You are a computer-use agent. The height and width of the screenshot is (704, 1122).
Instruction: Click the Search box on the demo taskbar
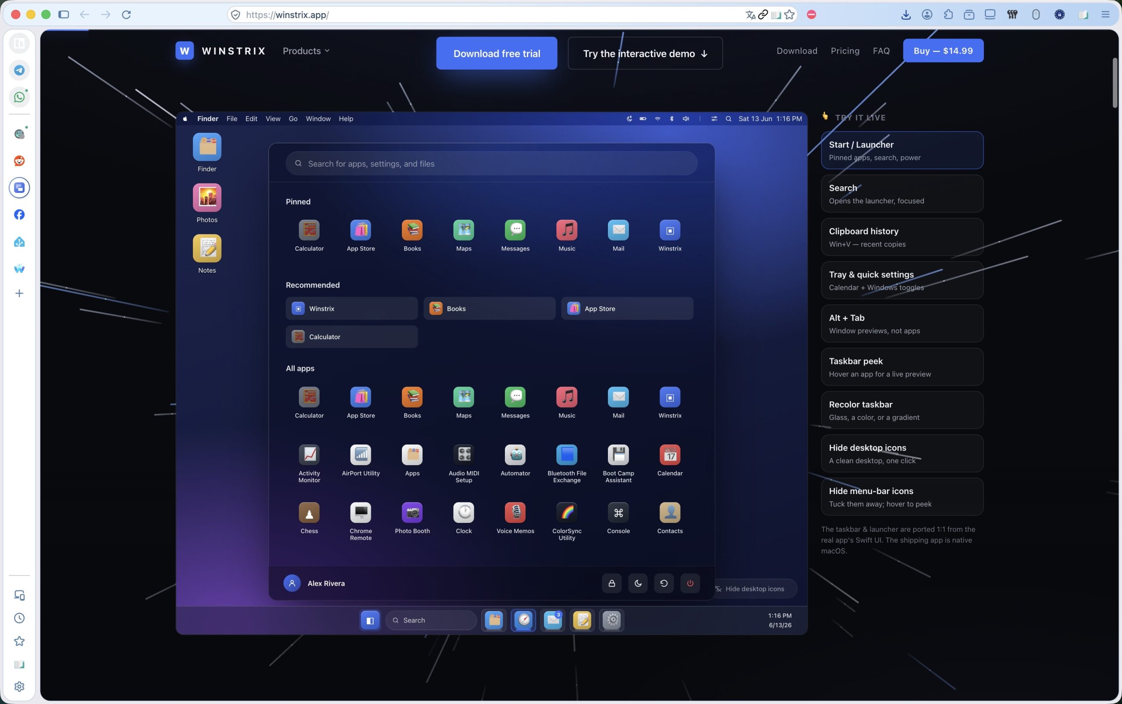tap(431, 620)
